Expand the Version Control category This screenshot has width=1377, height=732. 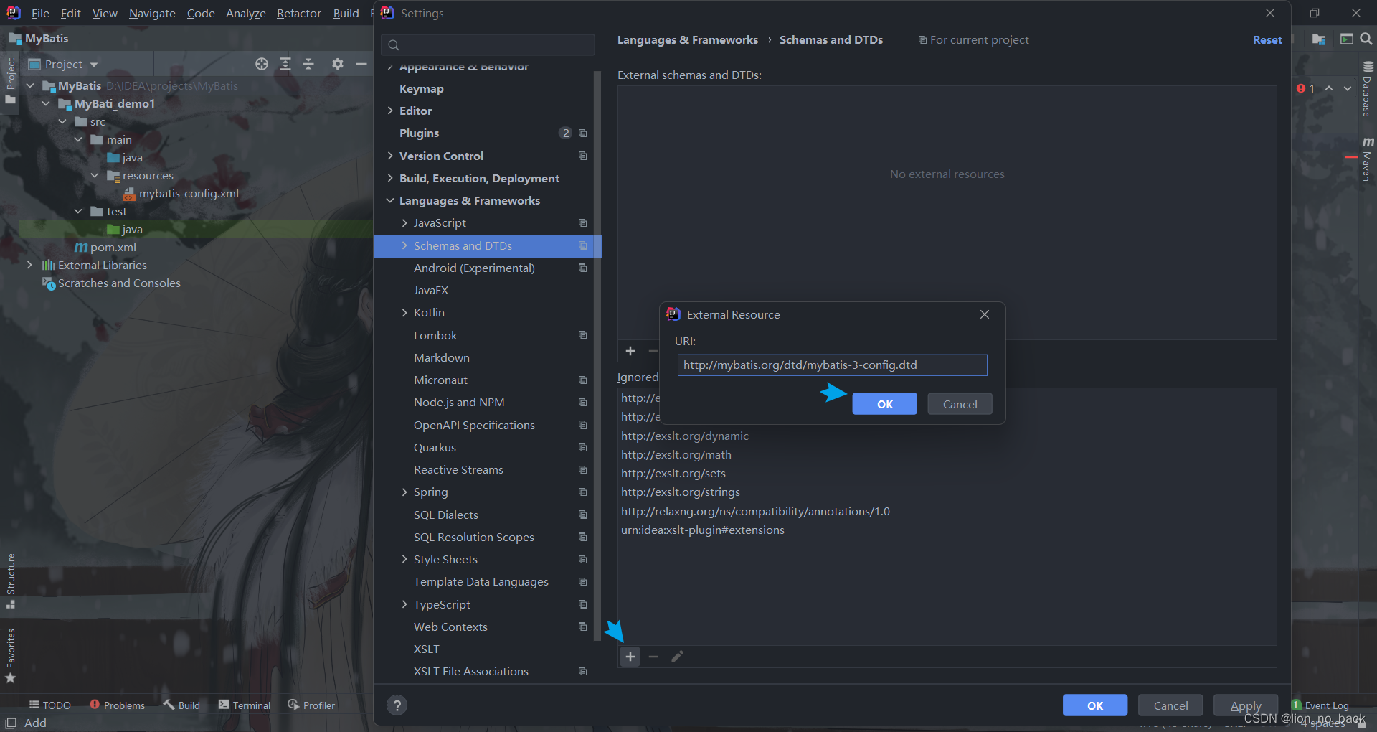[390, 156]
